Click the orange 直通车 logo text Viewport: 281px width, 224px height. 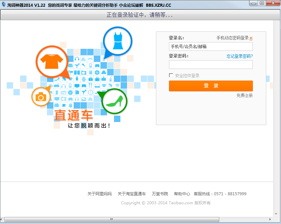click(x=73, y=115)
